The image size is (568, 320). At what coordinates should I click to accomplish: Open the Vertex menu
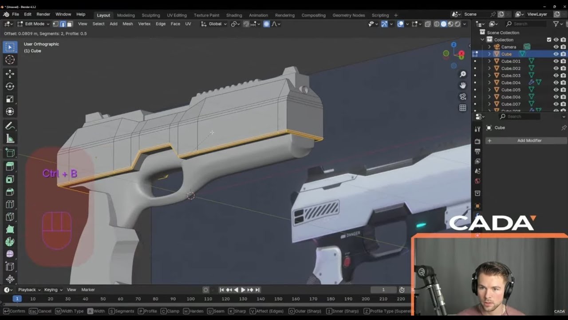pos(144,24)
